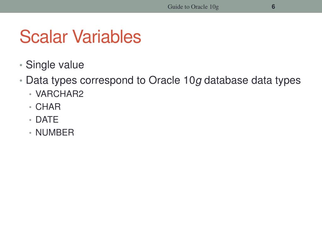Select the DATE sub-bullet
This screenshot has height=241, width=322.
(47, 120)
